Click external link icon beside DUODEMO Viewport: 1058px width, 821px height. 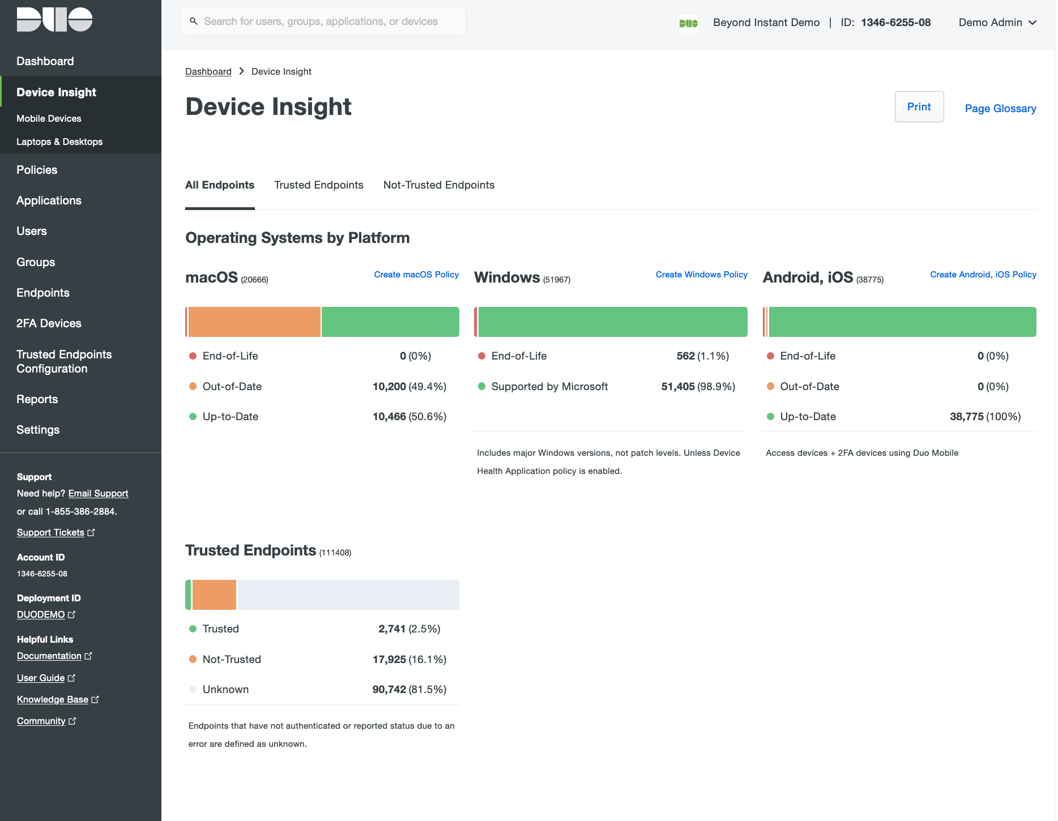(71, 615)
